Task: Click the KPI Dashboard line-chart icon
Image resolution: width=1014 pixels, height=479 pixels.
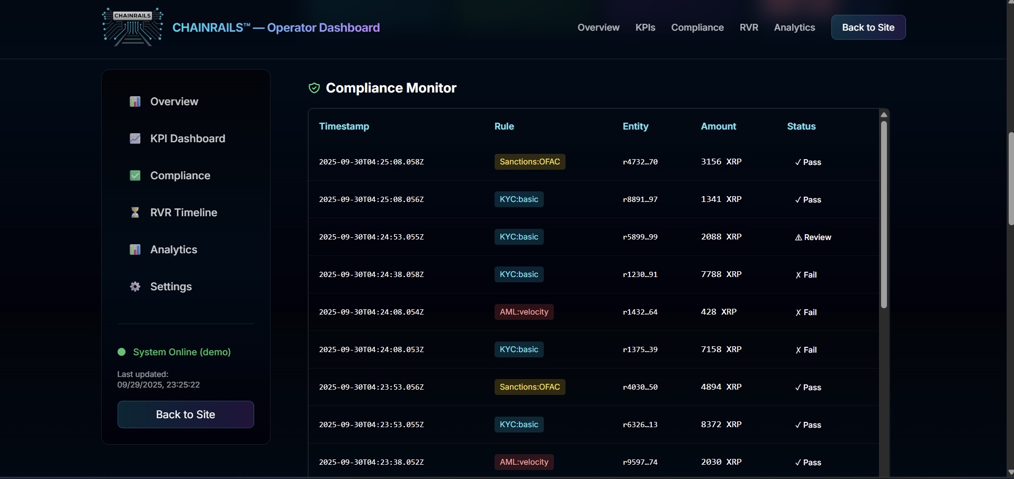Action: (x=135, y=139)
